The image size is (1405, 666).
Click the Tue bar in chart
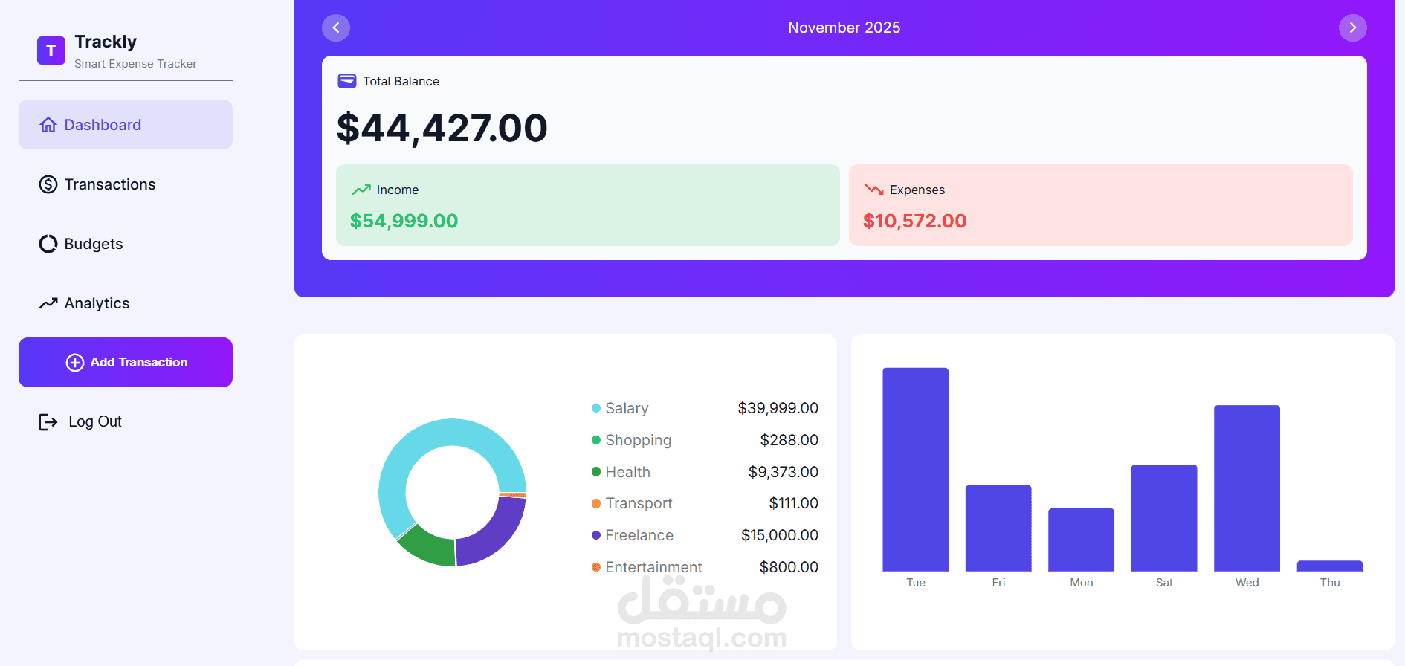[915, 470]
